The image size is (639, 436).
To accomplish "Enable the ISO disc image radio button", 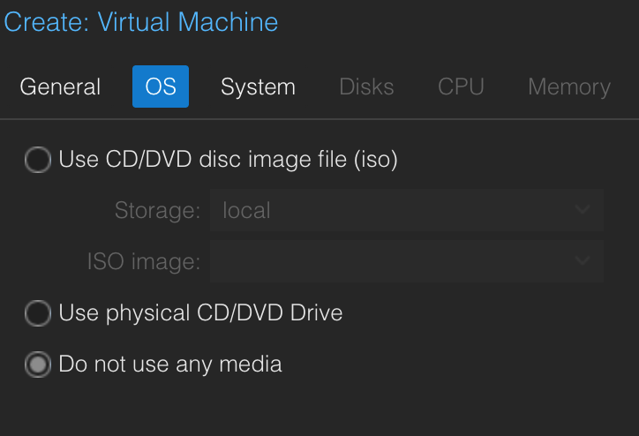I will click(38, 161).
